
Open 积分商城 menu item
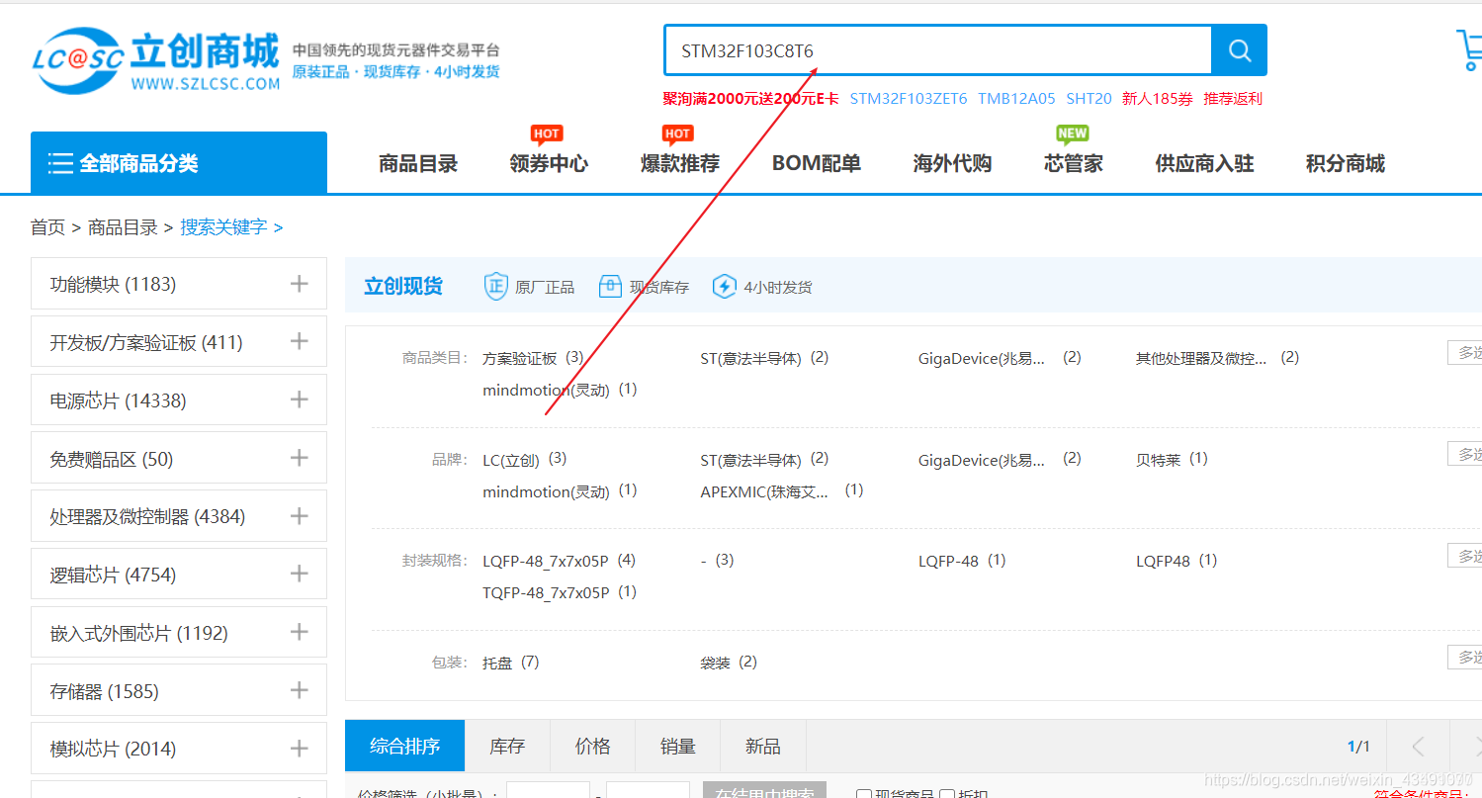[x=1346, y=163]
